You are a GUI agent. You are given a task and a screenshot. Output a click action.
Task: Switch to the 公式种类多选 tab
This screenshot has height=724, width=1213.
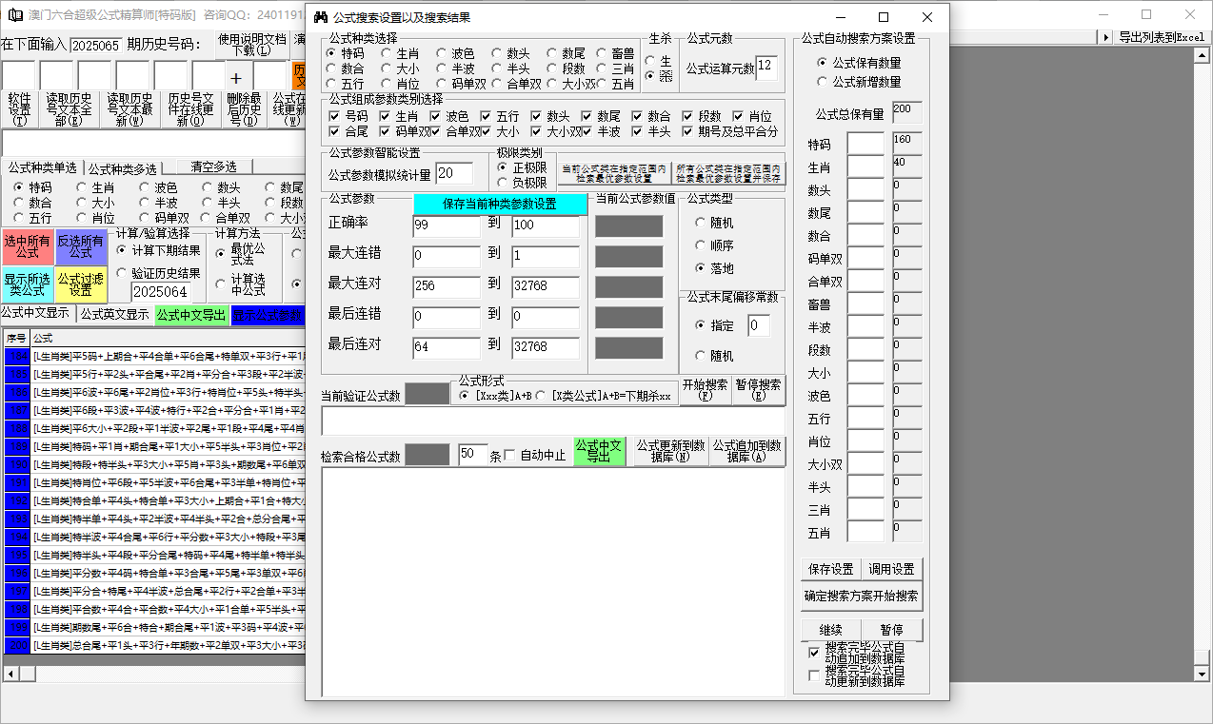[x=122, y=168]
